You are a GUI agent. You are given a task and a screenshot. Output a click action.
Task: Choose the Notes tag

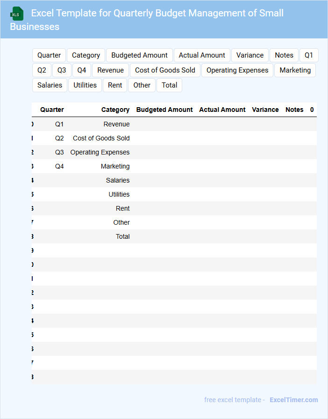(x=284, y=55)
